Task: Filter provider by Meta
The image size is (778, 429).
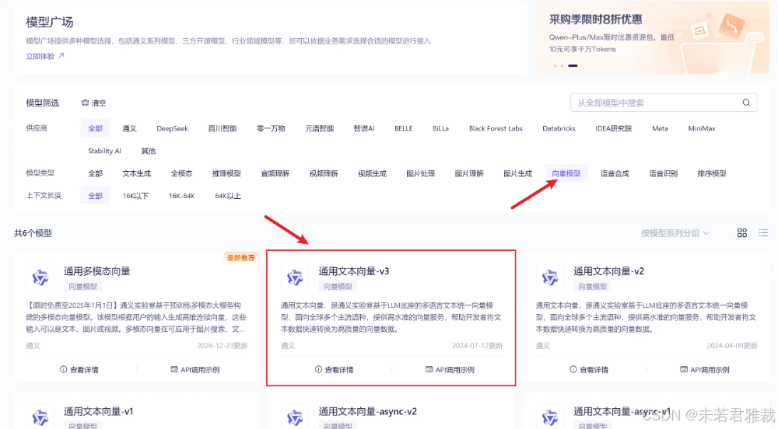Action: click(660, 128)
